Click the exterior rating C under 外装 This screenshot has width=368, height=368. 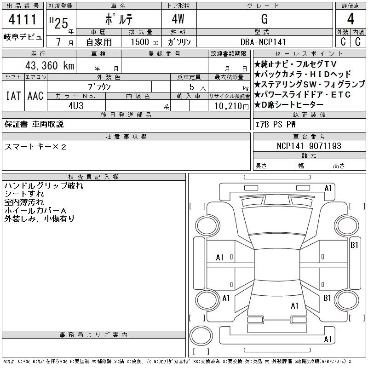pyautogui.click(x=343, y=41)
